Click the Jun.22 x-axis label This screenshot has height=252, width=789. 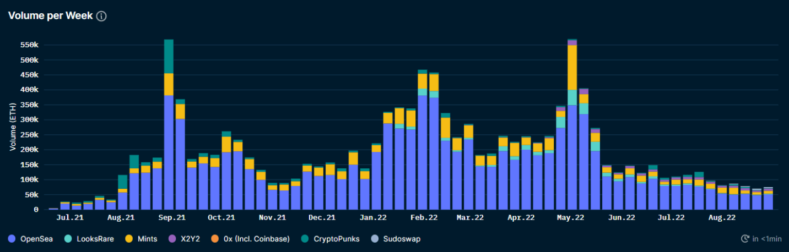tap(622, 218)
